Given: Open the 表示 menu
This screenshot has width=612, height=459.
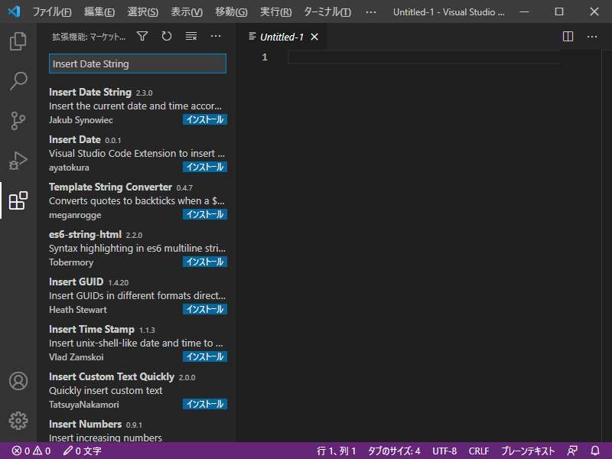Looking at the screenshot, I should tap(187, 11).
